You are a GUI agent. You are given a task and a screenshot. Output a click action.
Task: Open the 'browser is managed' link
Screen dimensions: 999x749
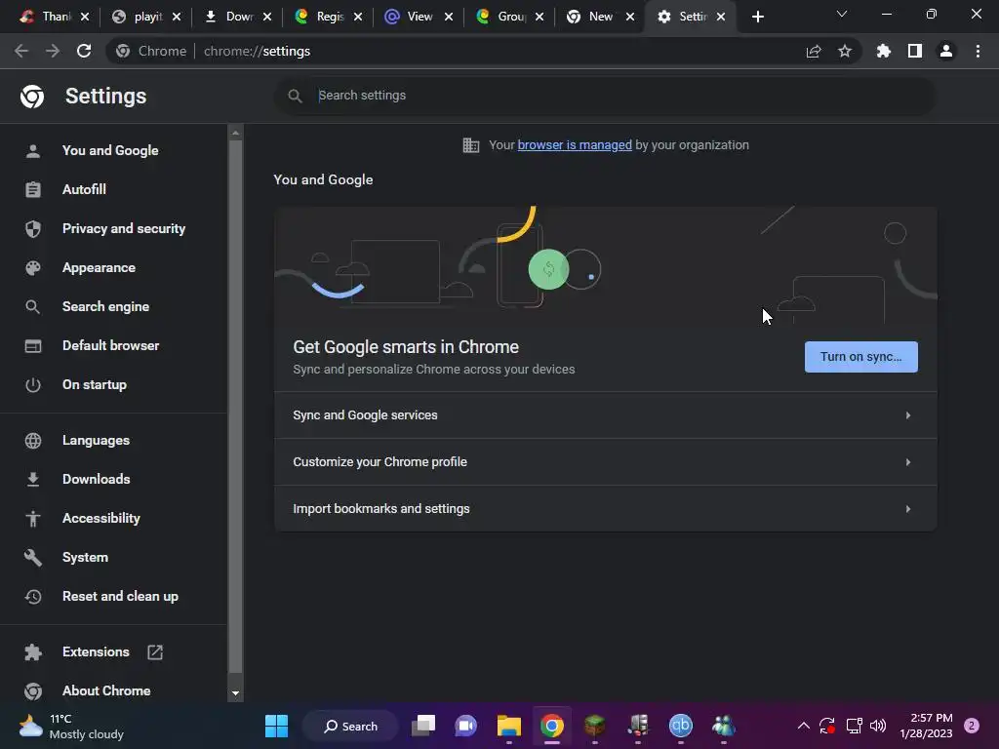574,145
